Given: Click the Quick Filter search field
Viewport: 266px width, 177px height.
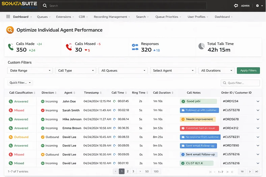Looking at the screenshot, I should [x=240, y=83].
